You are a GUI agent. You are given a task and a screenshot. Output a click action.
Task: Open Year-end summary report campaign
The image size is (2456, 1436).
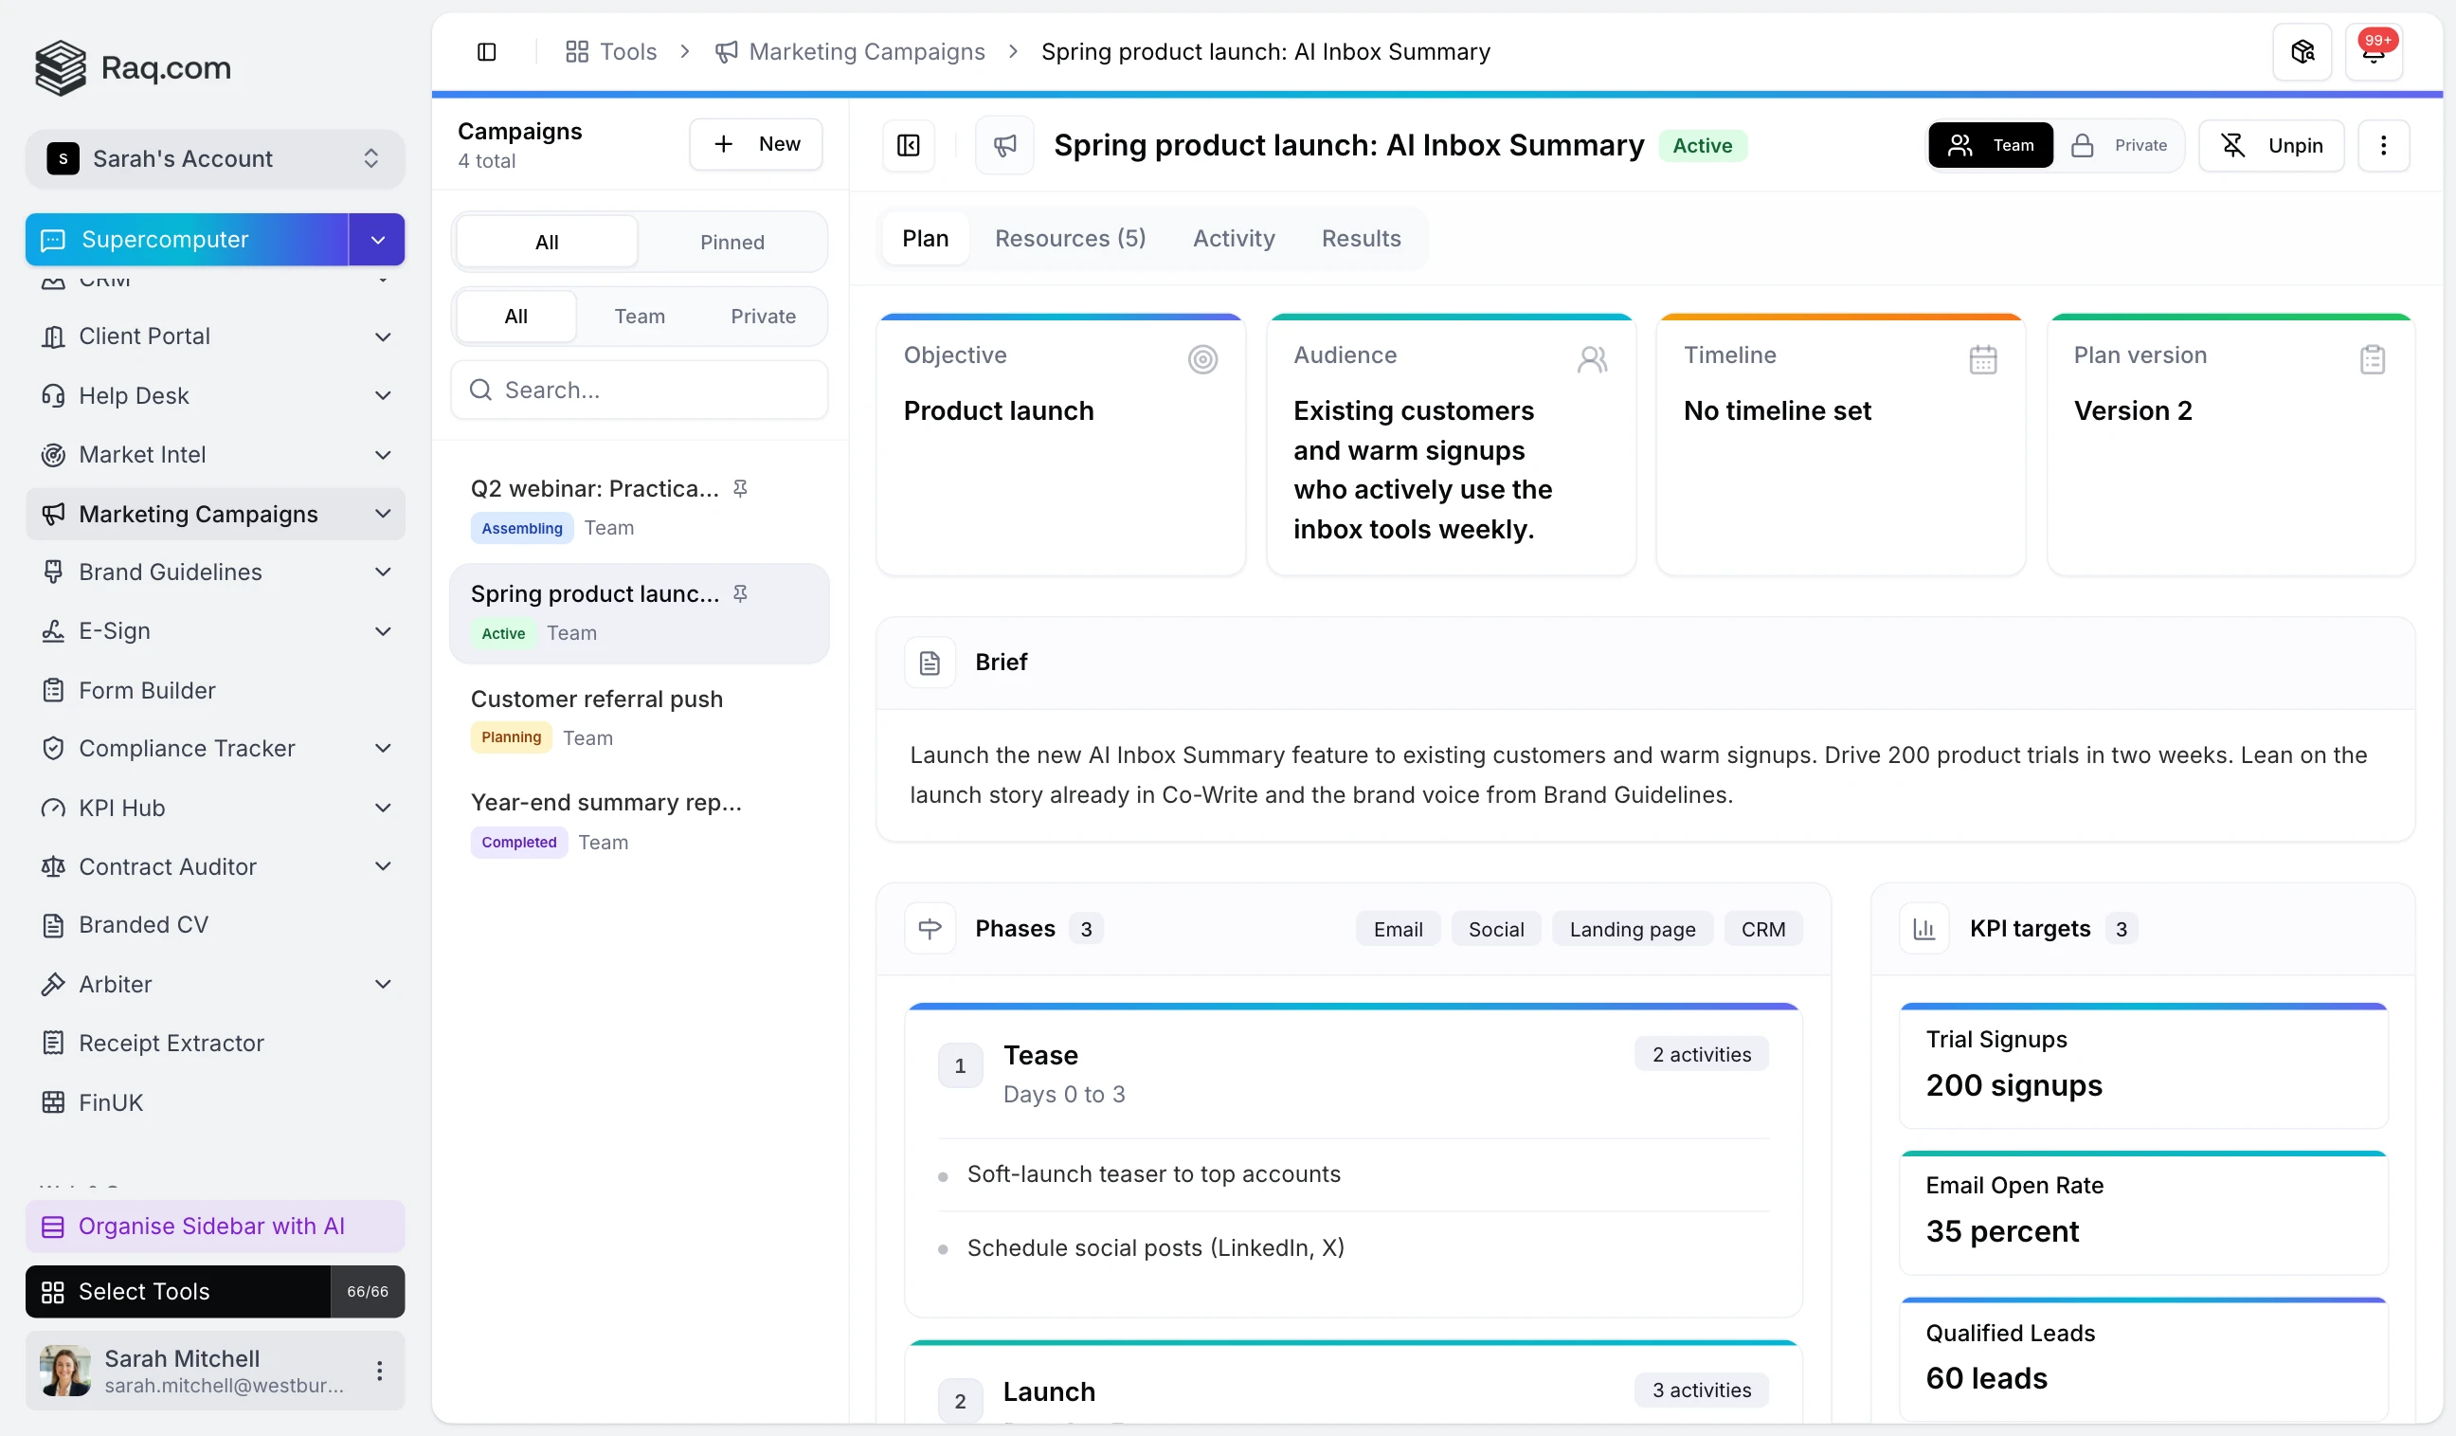point(640,822)
